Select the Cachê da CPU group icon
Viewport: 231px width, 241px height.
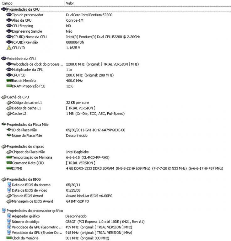tap(4, 97)
